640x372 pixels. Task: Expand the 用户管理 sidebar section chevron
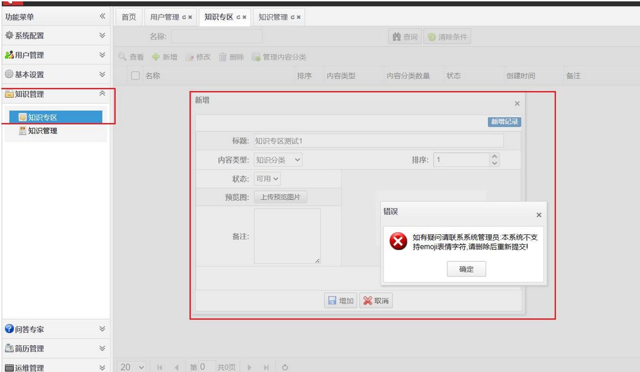pyautogui.click(x=102, y=55)
